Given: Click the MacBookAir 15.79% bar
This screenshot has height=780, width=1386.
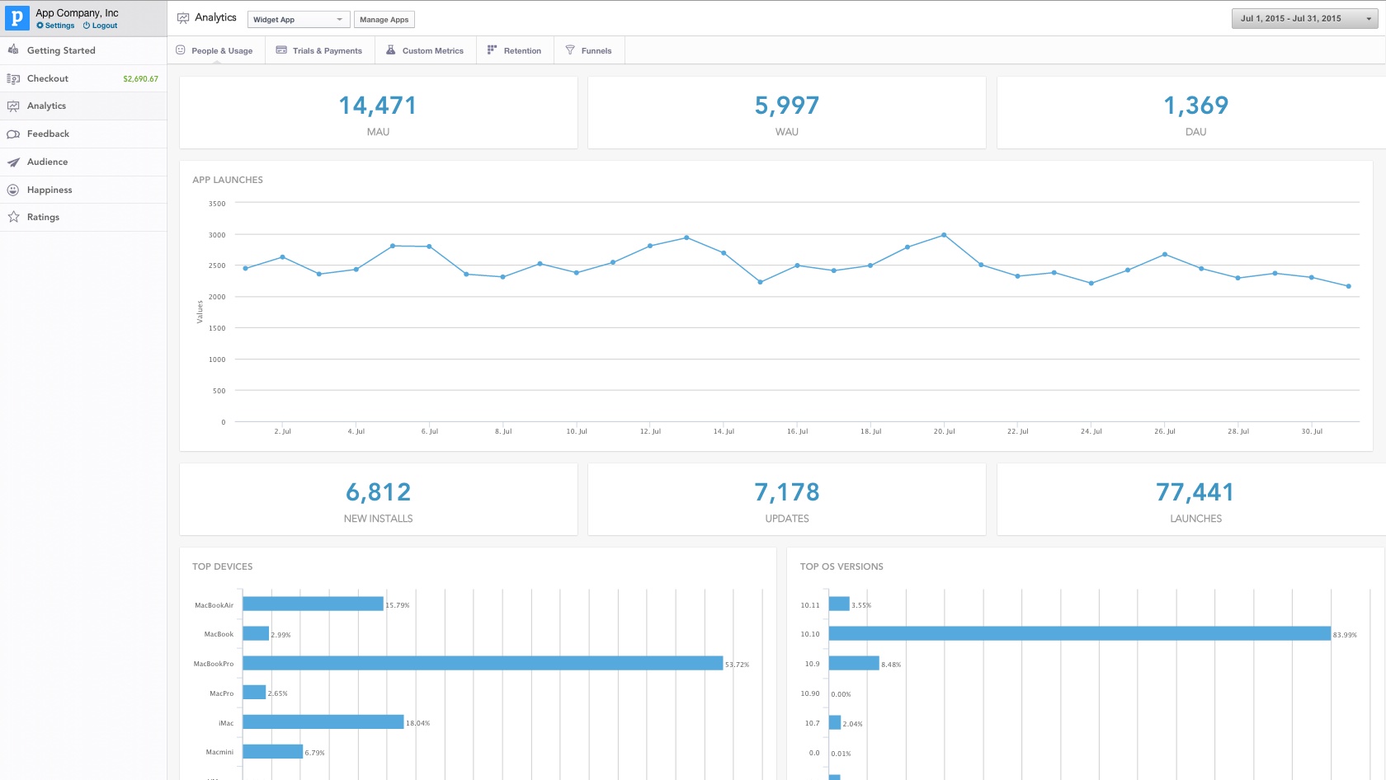Looking at the screenshot, I should click(x=313, y=604).
